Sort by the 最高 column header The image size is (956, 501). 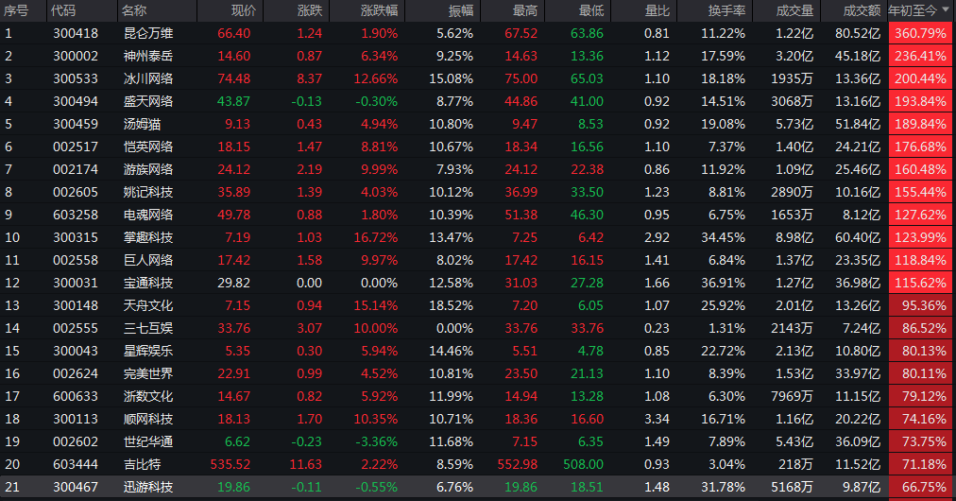525,10
